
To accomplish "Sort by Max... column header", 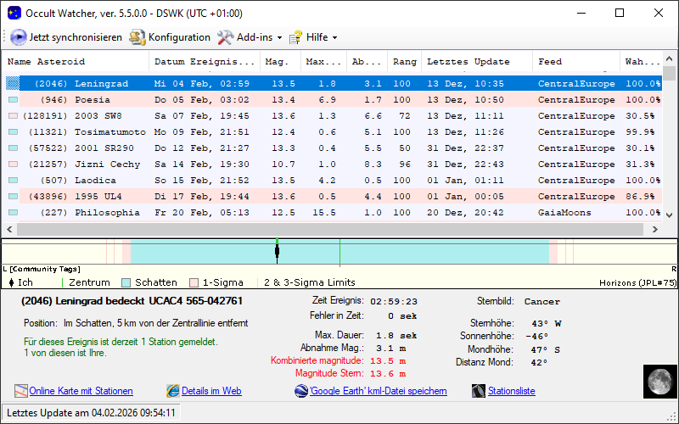I will pyautogui.click(x=324, y=61).
